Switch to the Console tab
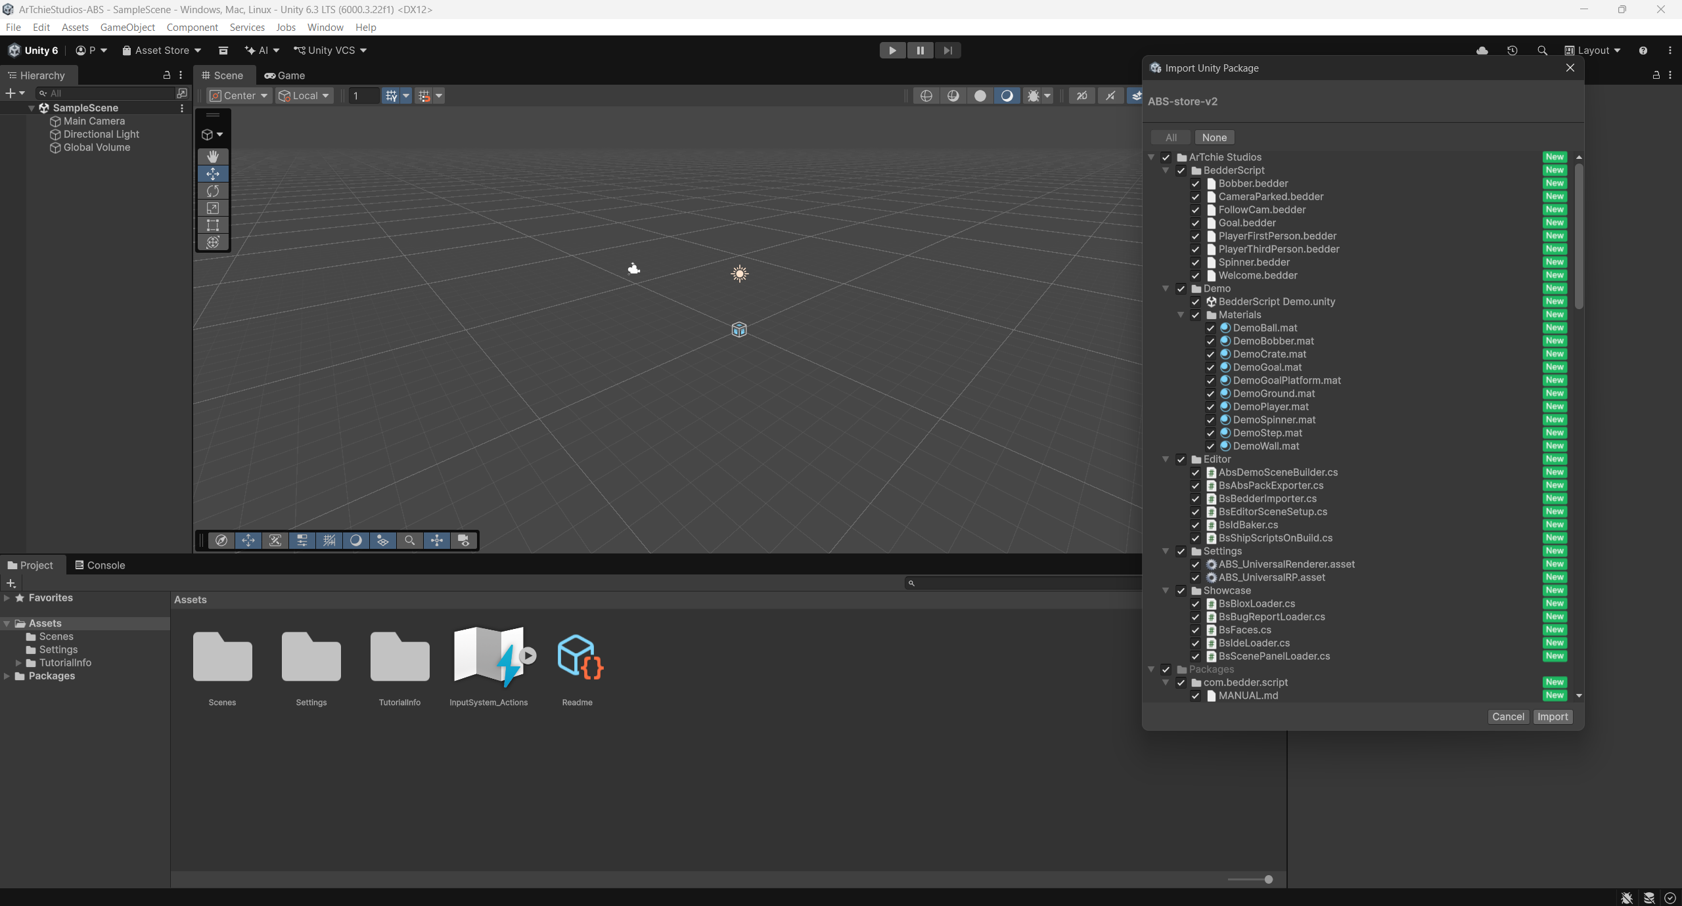The width and height of the screenshot is (1682, 906). pos(100,565)
